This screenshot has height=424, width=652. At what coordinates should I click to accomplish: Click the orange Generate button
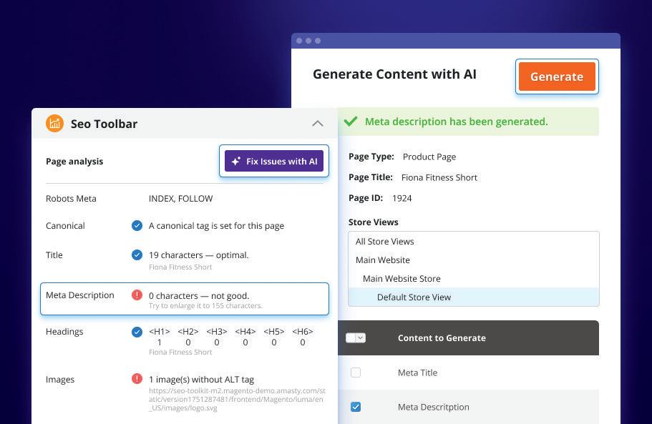click(557, 77)
